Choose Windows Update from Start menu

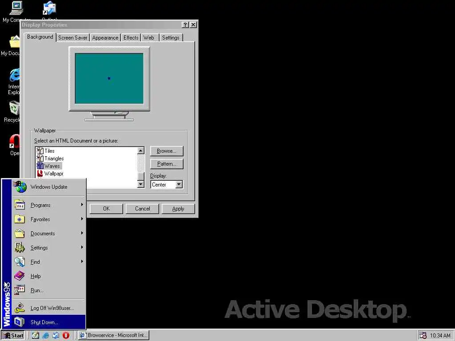[x=49, y=187]
